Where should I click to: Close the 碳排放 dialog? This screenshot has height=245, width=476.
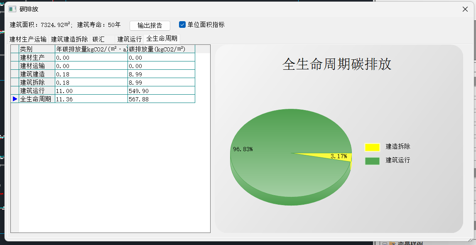465,9
